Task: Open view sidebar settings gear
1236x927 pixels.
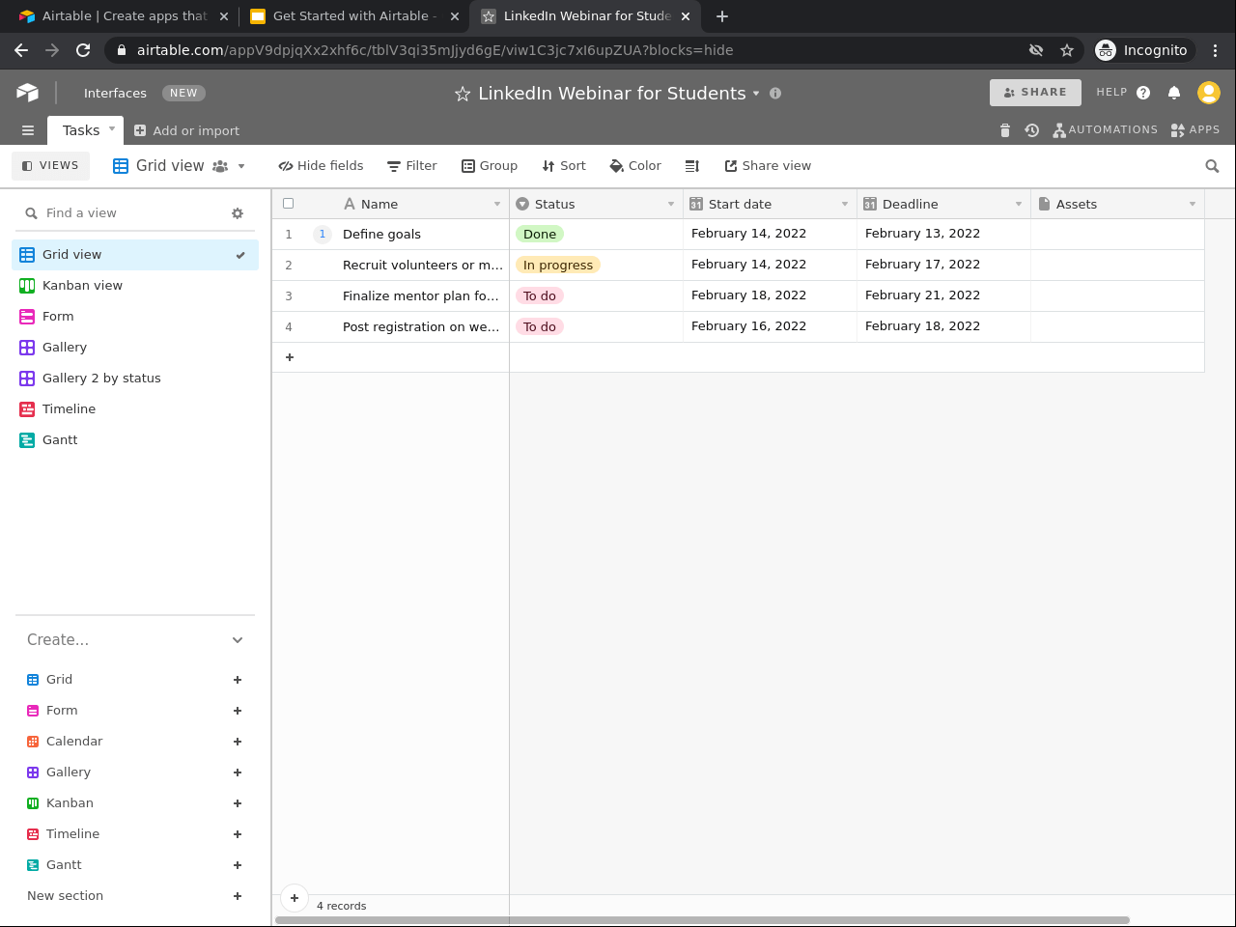Action: [238, 213]
